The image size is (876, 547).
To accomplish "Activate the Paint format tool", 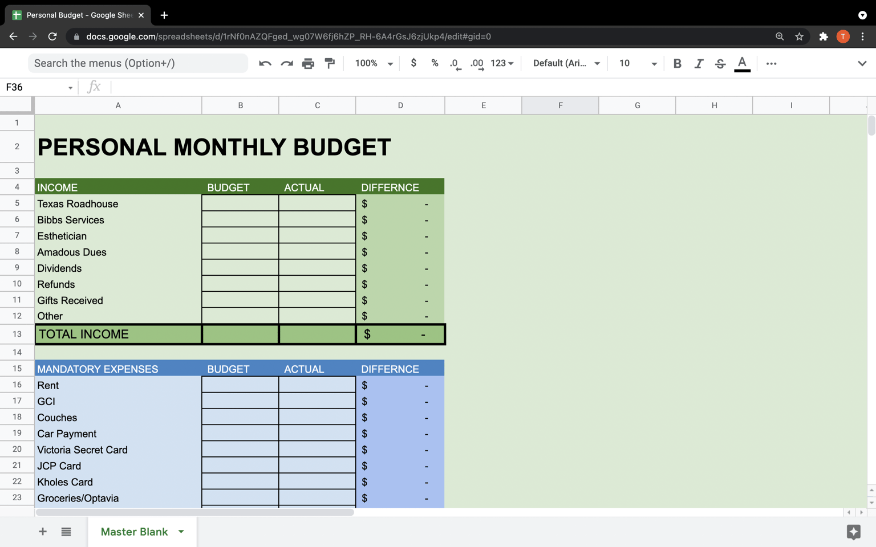I will (330, 63).
